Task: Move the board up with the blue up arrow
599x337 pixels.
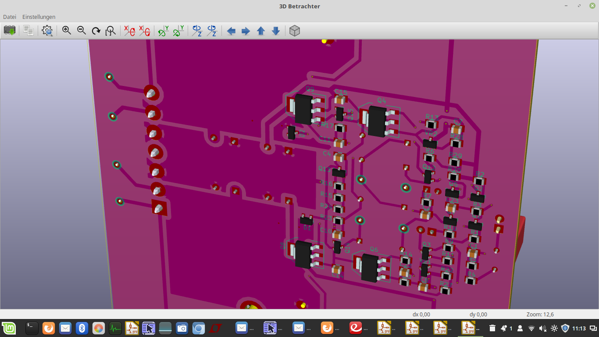Action: pyautogui.click(x=261, y=31)
